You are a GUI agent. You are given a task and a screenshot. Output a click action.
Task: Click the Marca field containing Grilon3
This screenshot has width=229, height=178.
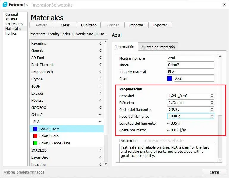[x=191, y=65]
